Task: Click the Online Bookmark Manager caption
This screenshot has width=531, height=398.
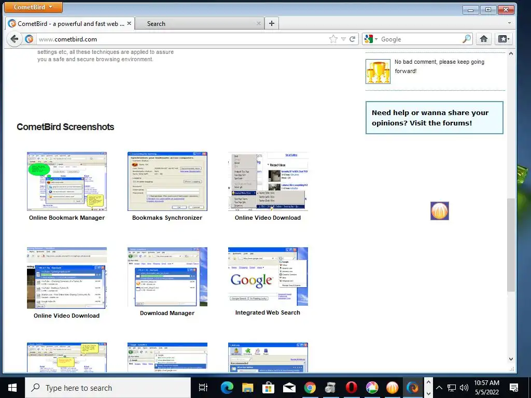Action: (67, 218)
